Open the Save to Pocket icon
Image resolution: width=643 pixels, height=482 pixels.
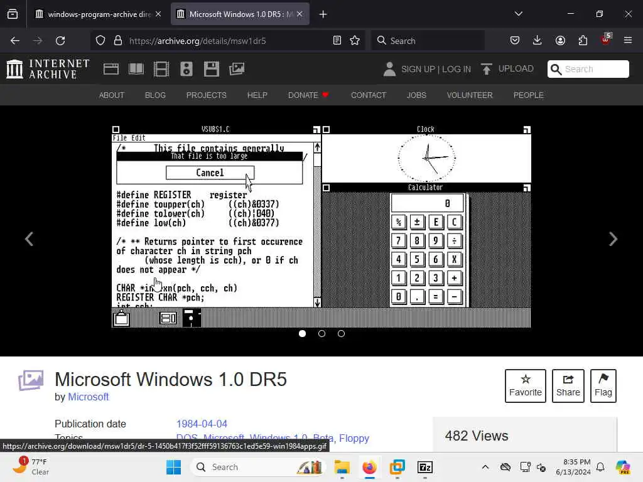pyautogui.click(x=515, y=41)
